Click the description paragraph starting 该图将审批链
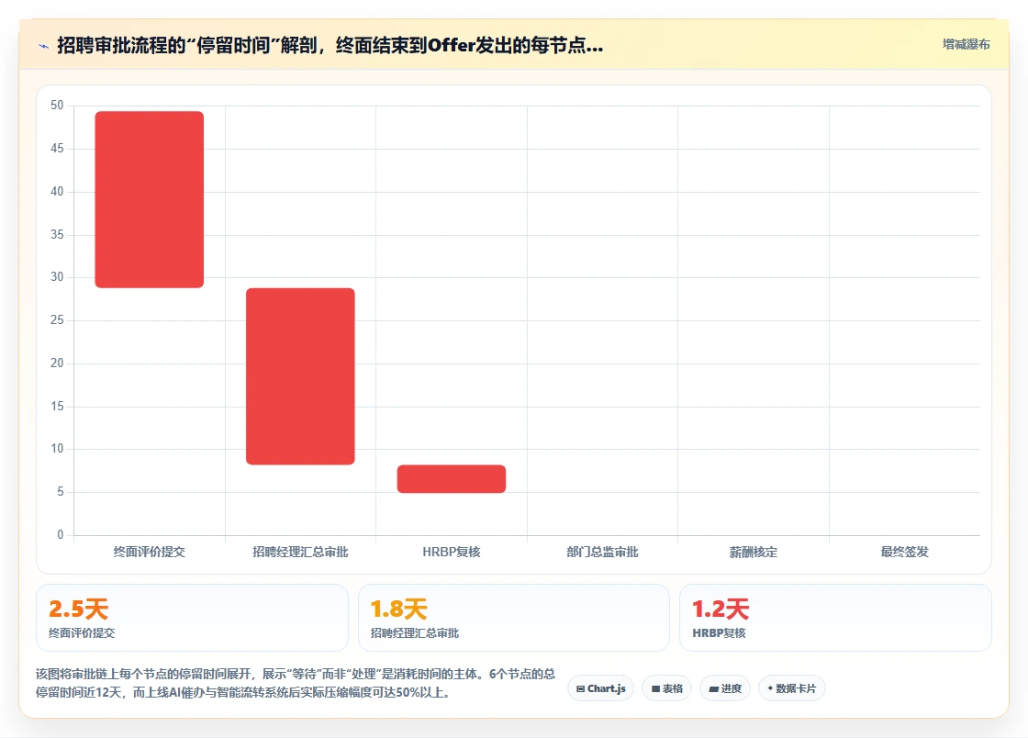Image resolution: width=1028 pixels, height=738 pixels. (x=296, y=683)
